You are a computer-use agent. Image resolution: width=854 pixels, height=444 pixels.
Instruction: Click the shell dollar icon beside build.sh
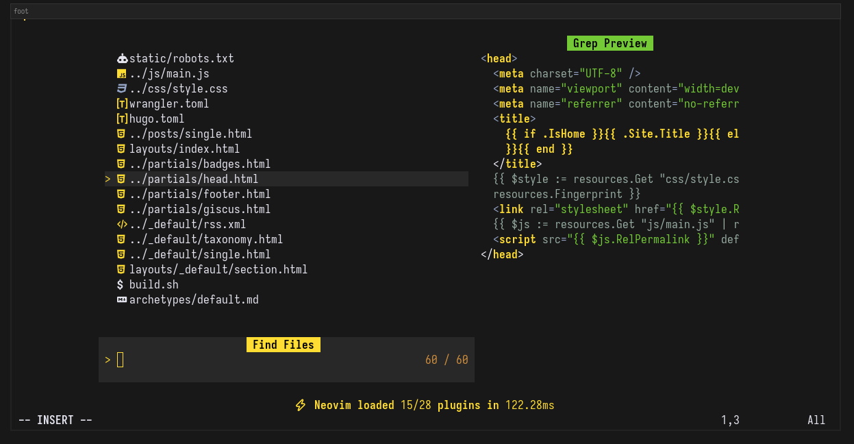click(121, 285)
